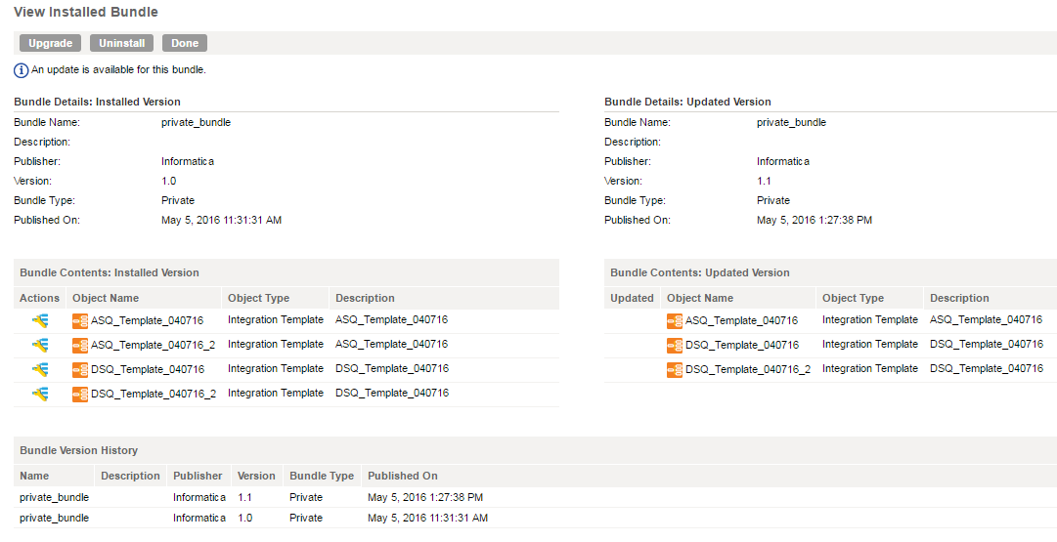1057x542 pixels.
Task: Click Publisher header in Bundle Version History
Action: click(x=198, y=476)
